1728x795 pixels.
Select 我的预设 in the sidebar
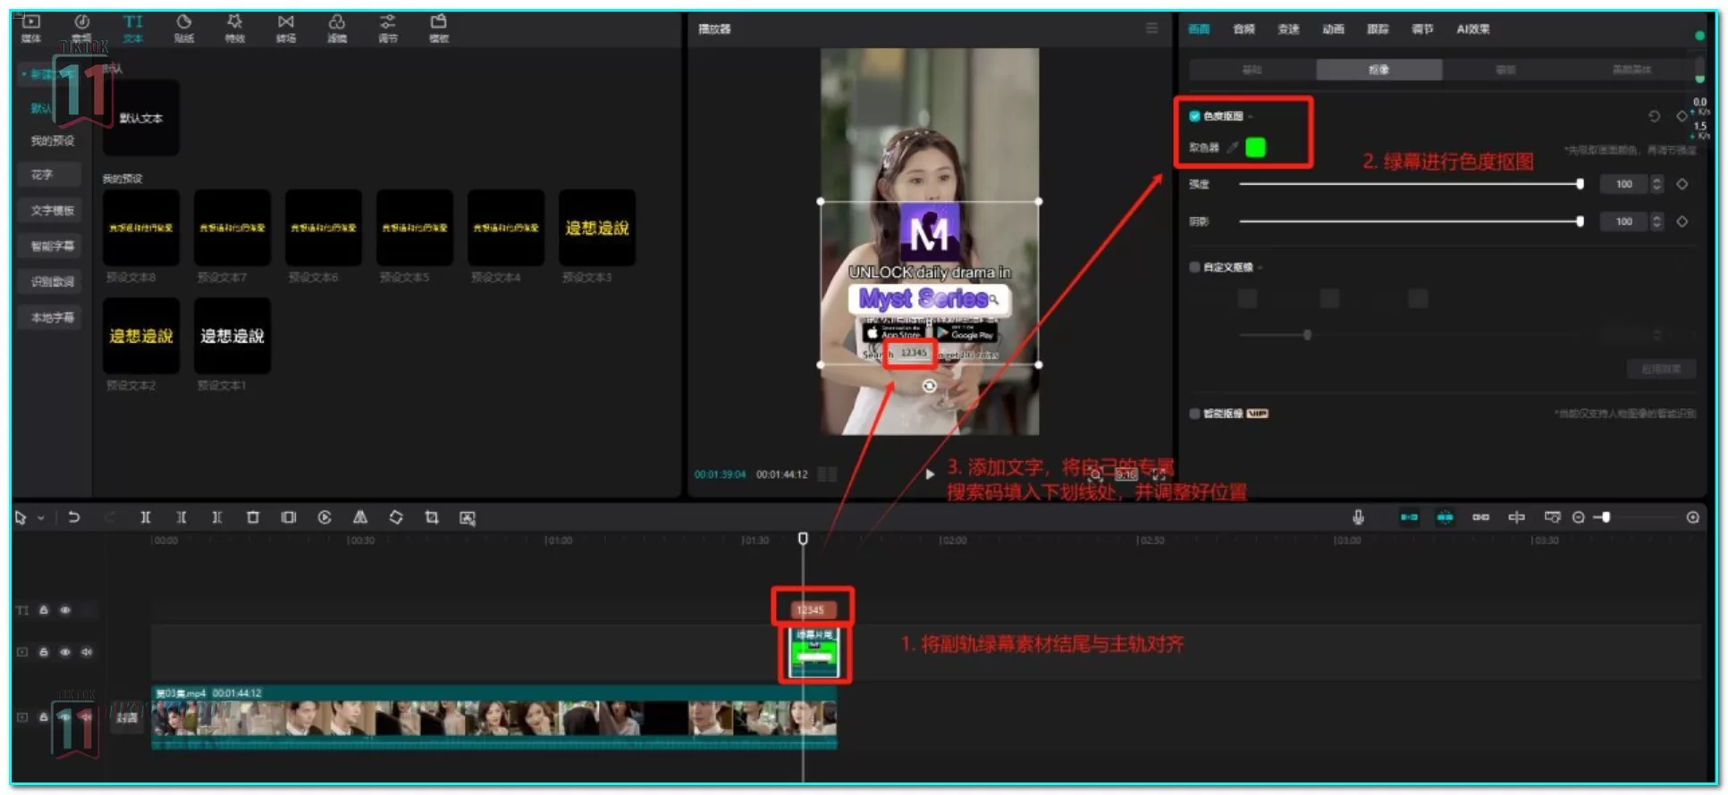tap(52, 140)
